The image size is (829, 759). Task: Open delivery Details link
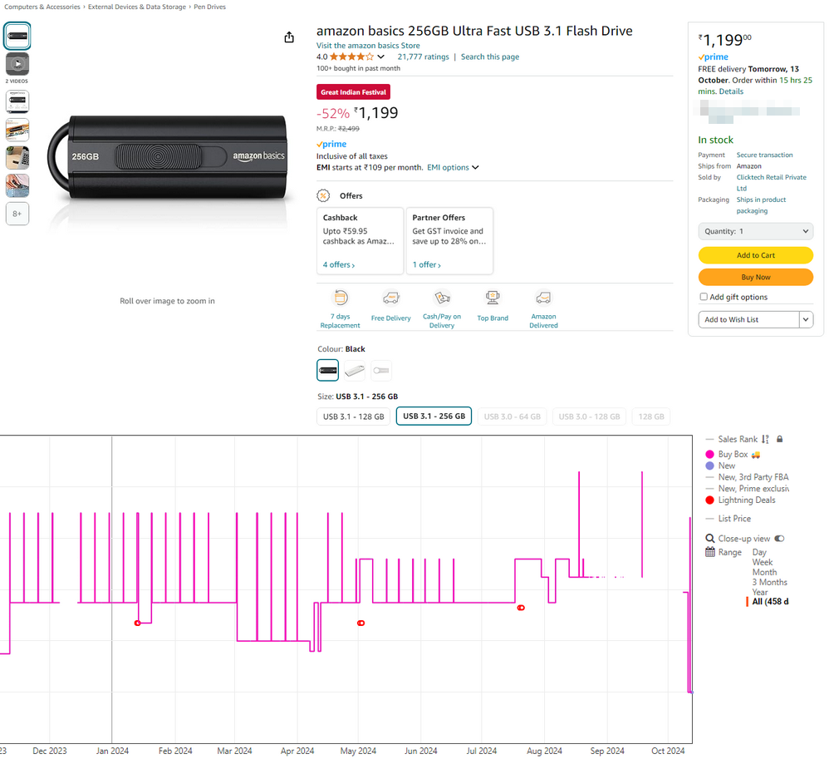point(731,91)
